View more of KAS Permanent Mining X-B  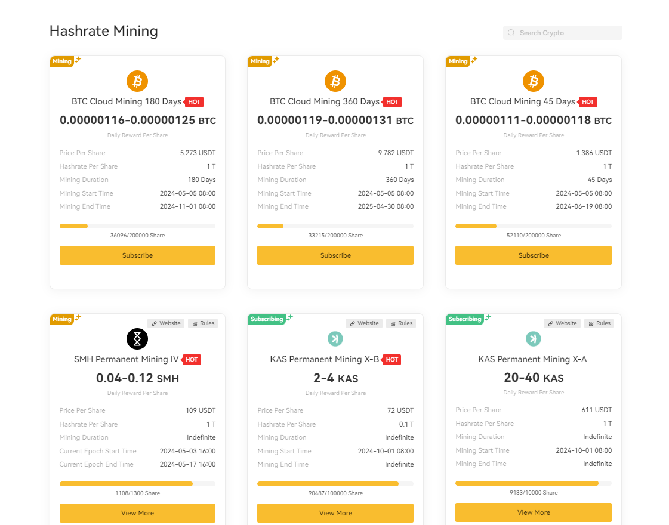point(335,513)
